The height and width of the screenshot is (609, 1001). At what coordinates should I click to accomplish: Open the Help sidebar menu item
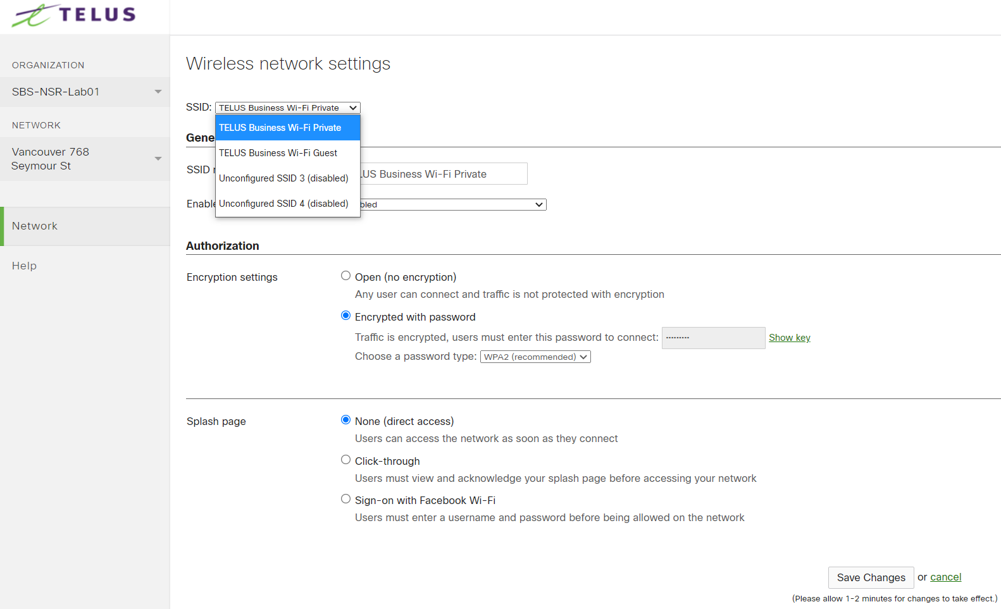[24, 266]
